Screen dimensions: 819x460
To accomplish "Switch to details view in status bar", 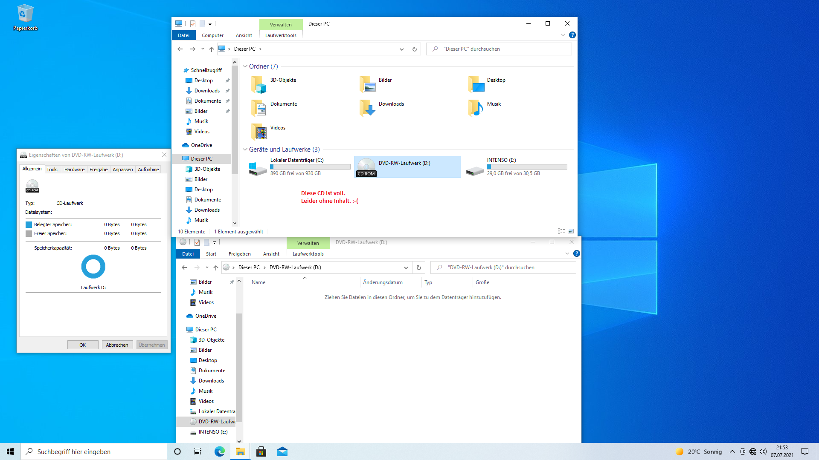I will [561, 231].
